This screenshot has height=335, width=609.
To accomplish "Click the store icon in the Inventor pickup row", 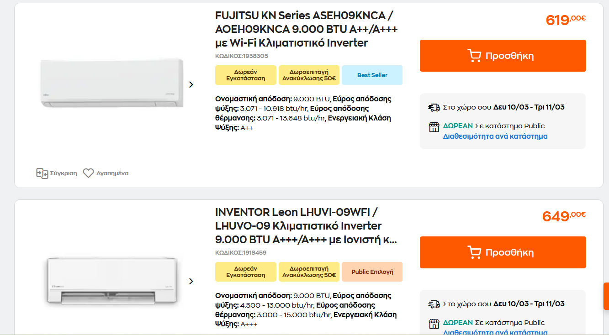I will click(434, 324).
